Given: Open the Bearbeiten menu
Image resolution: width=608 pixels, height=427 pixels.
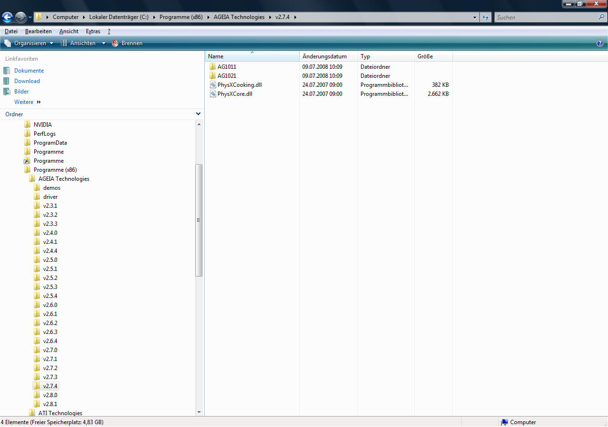Looking at the screenshot, I should click(x=38, y=31).
